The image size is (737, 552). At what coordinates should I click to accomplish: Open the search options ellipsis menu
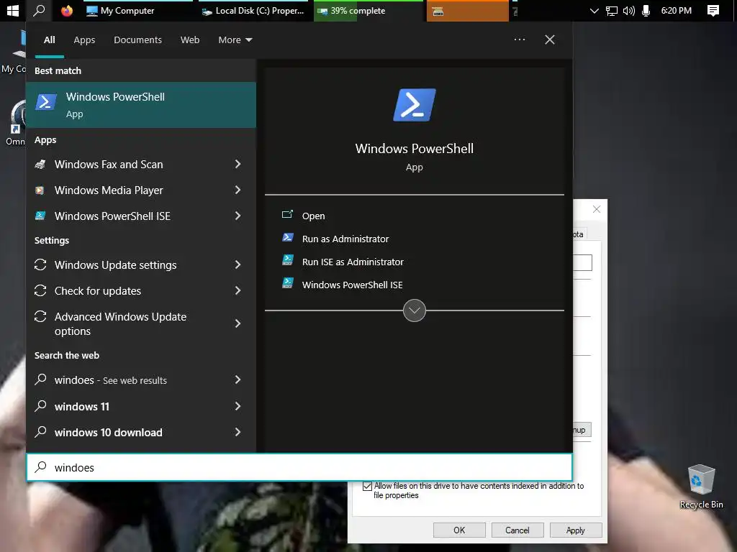click(520, 40)
